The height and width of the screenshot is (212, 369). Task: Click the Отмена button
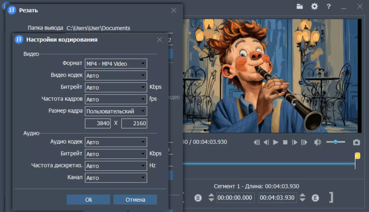[x=135, y=200]
